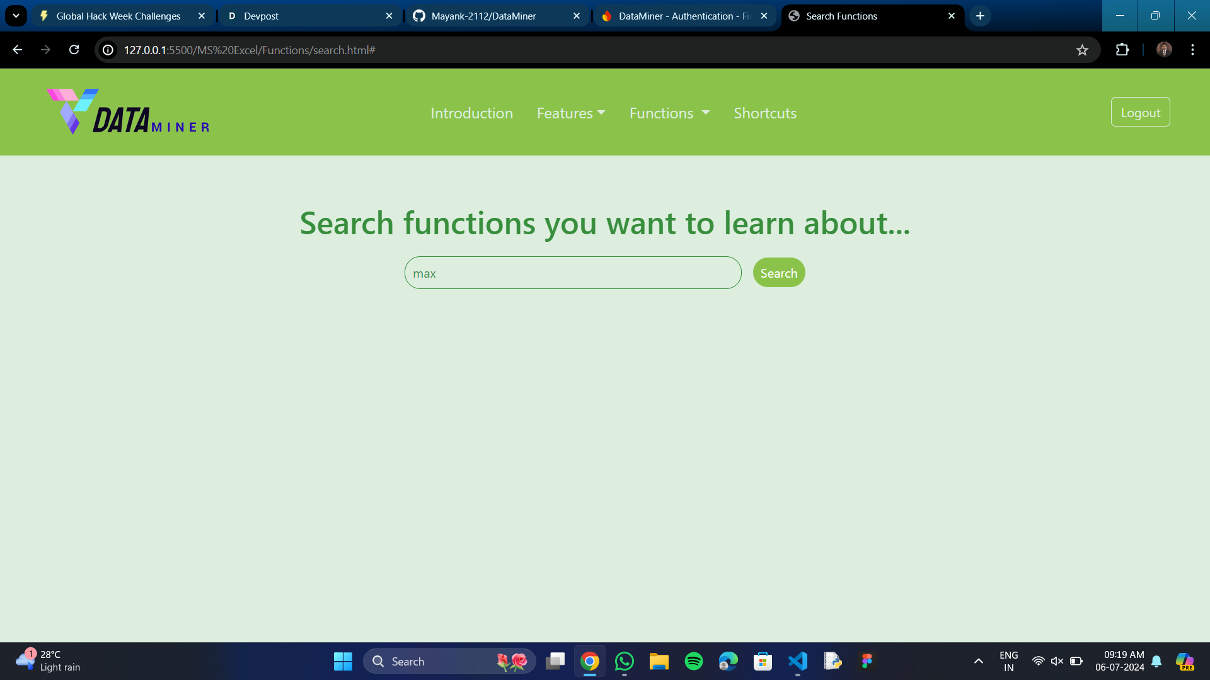
Task: Open WhatsApp in the taskbar
Action: click(x=624, y=661)
